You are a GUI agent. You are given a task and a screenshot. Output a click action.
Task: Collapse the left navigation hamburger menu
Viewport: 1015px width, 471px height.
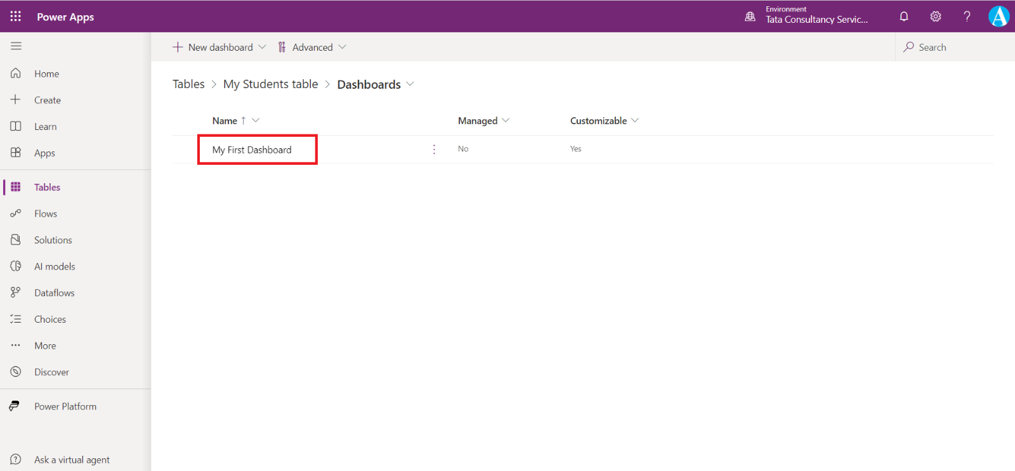[16, 46]
